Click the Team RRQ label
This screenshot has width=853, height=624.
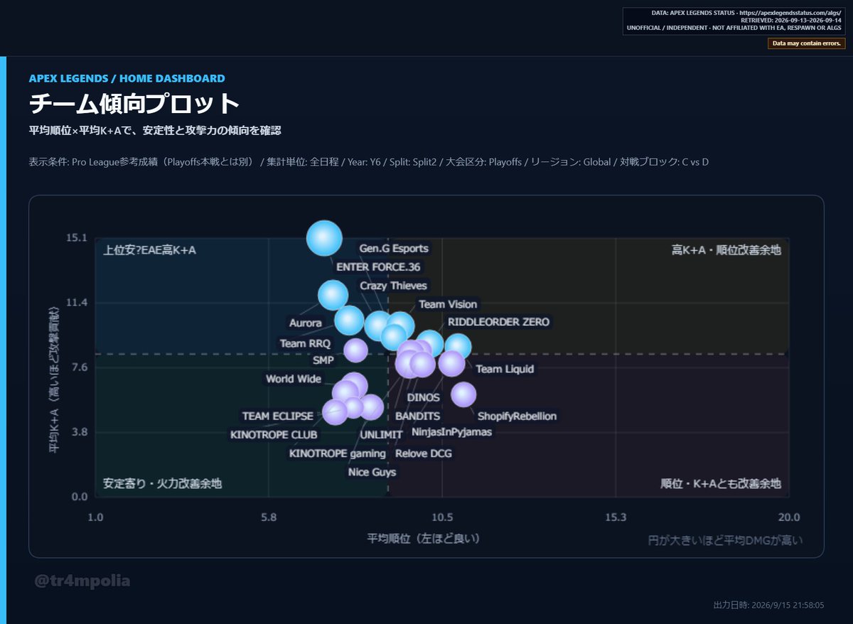[x=305, y=344]
